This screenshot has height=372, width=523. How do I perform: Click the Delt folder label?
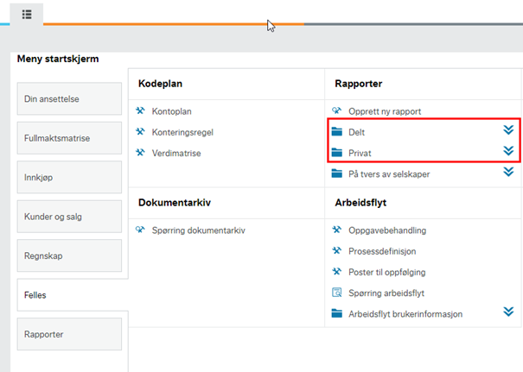coord(356,132)
